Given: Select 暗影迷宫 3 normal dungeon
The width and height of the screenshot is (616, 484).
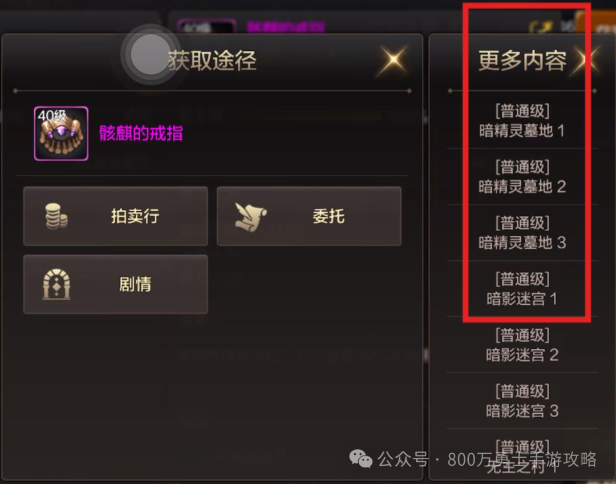Looking at the screenshot, I should coord(522,401).
